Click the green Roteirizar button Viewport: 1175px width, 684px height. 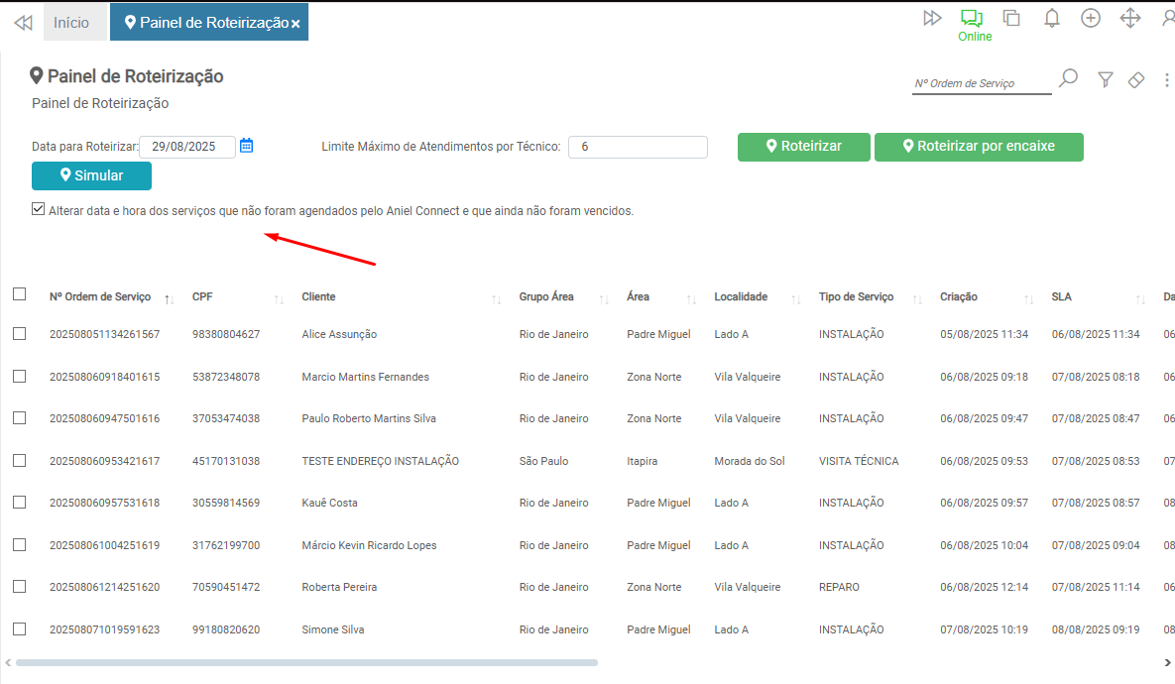tap(803, 147)
